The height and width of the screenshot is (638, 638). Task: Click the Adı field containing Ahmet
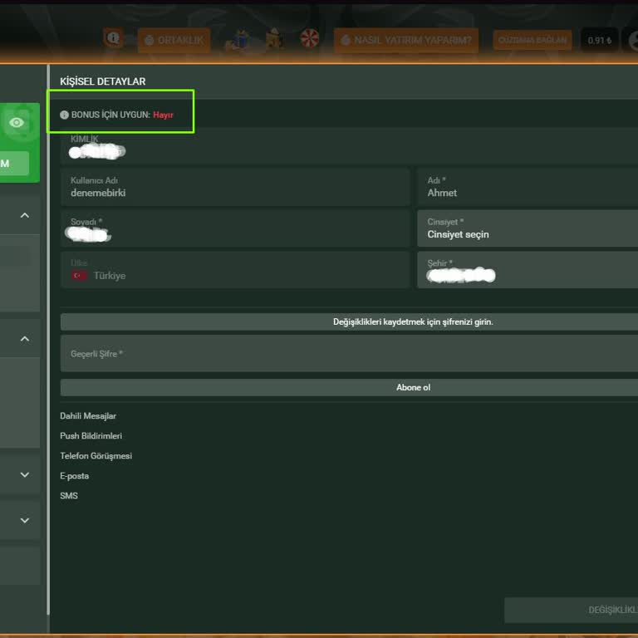[528, 187]
